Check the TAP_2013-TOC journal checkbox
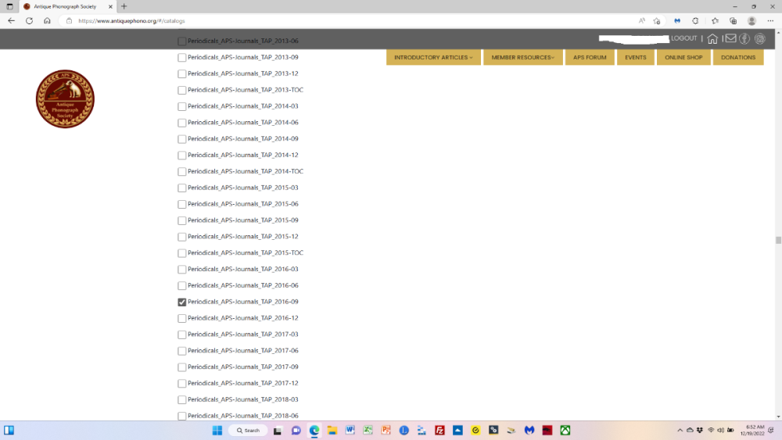Image resolution: width=782 pixels, height=440 pixels. (182, 90)
